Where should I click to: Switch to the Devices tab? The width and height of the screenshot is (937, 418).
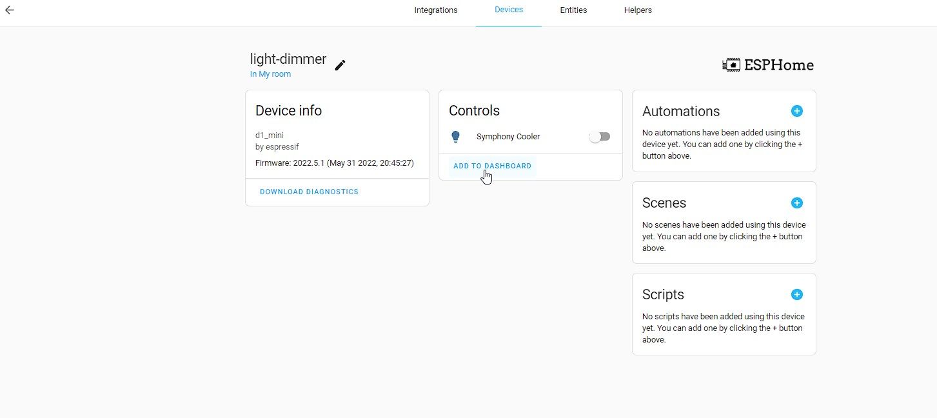tap(508, 9)
